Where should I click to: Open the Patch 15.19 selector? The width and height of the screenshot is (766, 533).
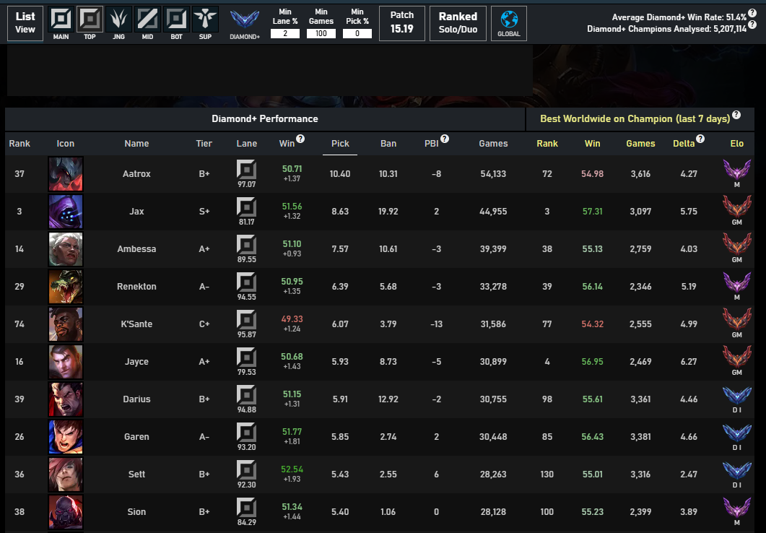click(x=402, y=23)
